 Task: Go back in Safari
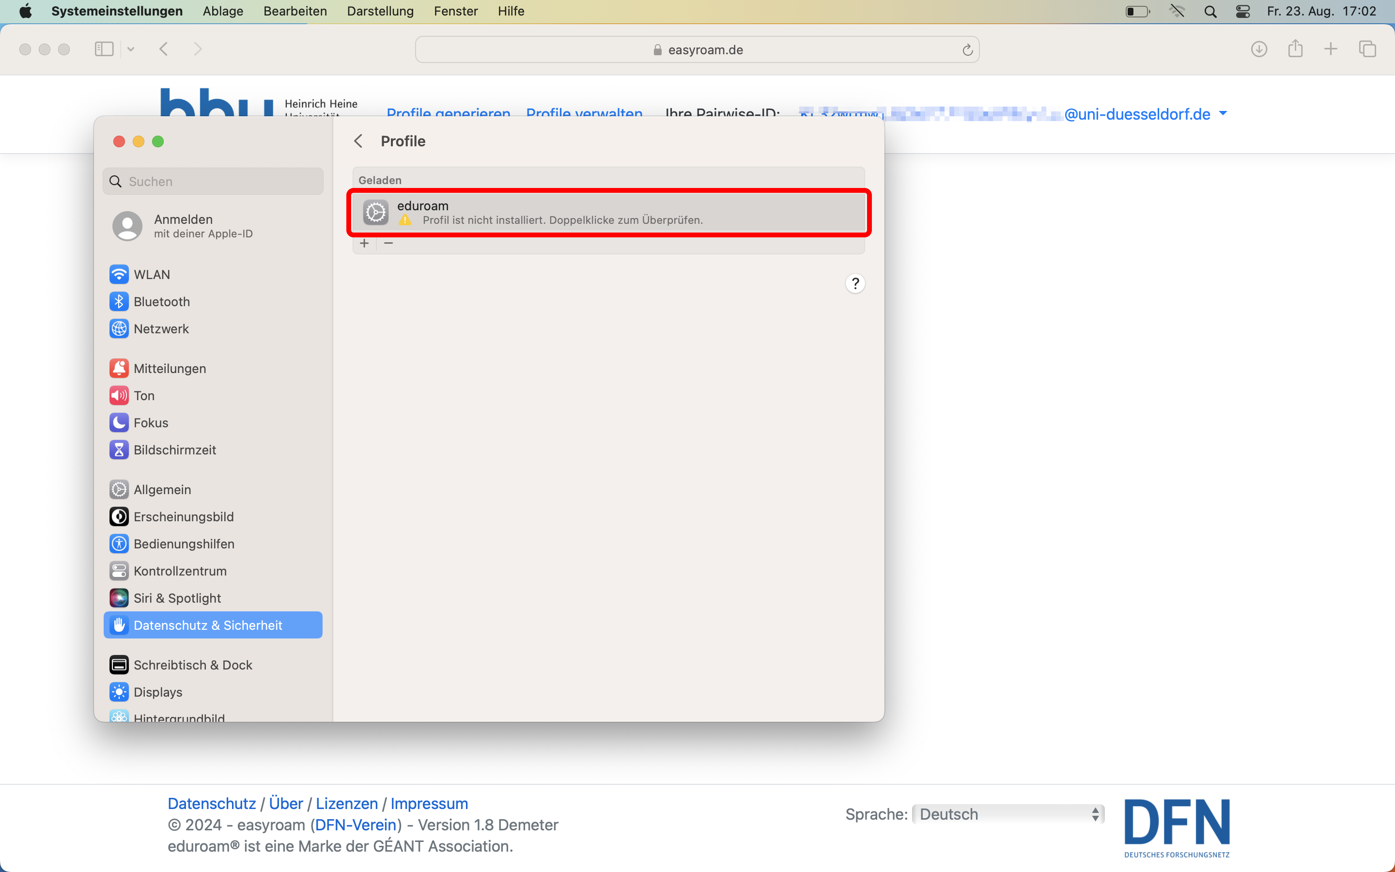coord(164,49)
